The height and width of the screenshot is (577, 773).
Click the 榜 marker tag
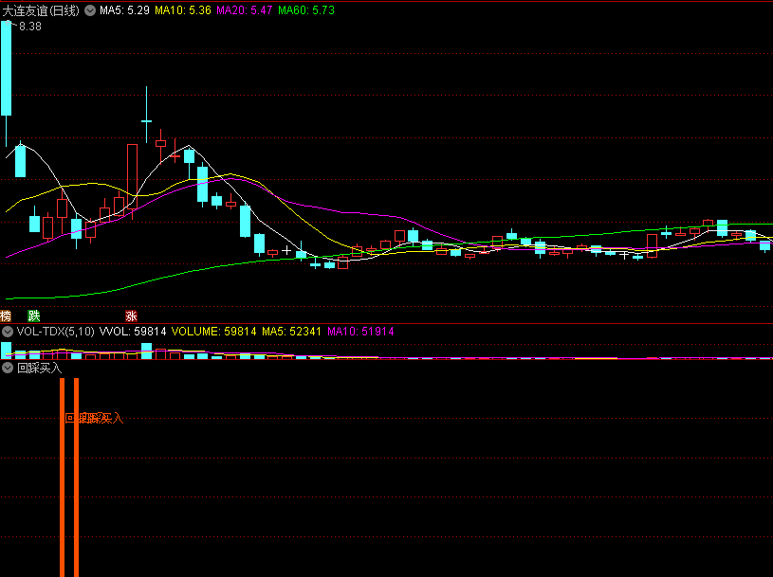click(x=6, y=316)
